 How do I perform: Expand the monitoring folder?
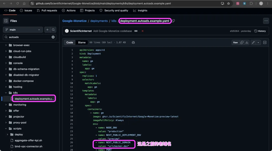pos(6,105)
